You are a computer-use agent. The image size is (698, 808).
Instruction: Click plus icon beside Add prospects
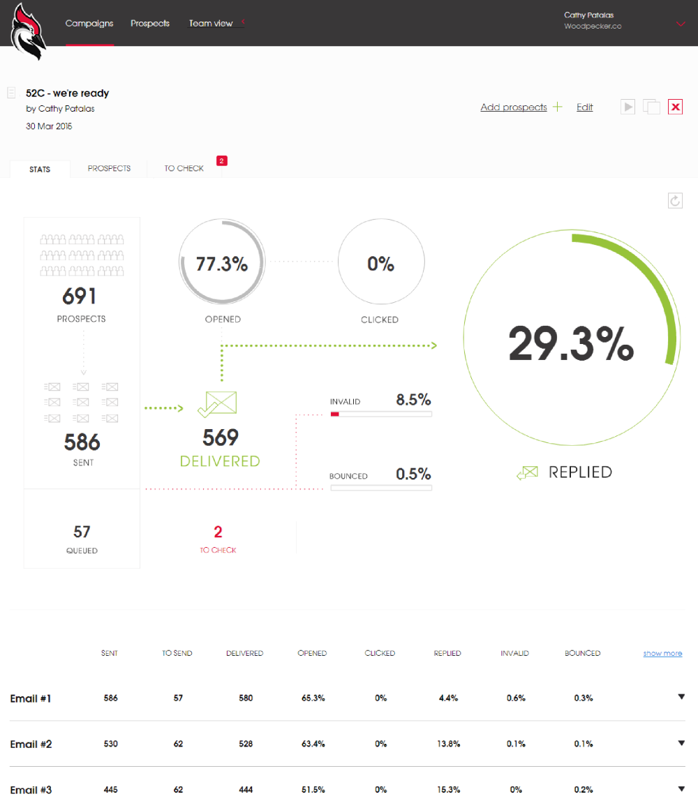(x=557, y=107)
